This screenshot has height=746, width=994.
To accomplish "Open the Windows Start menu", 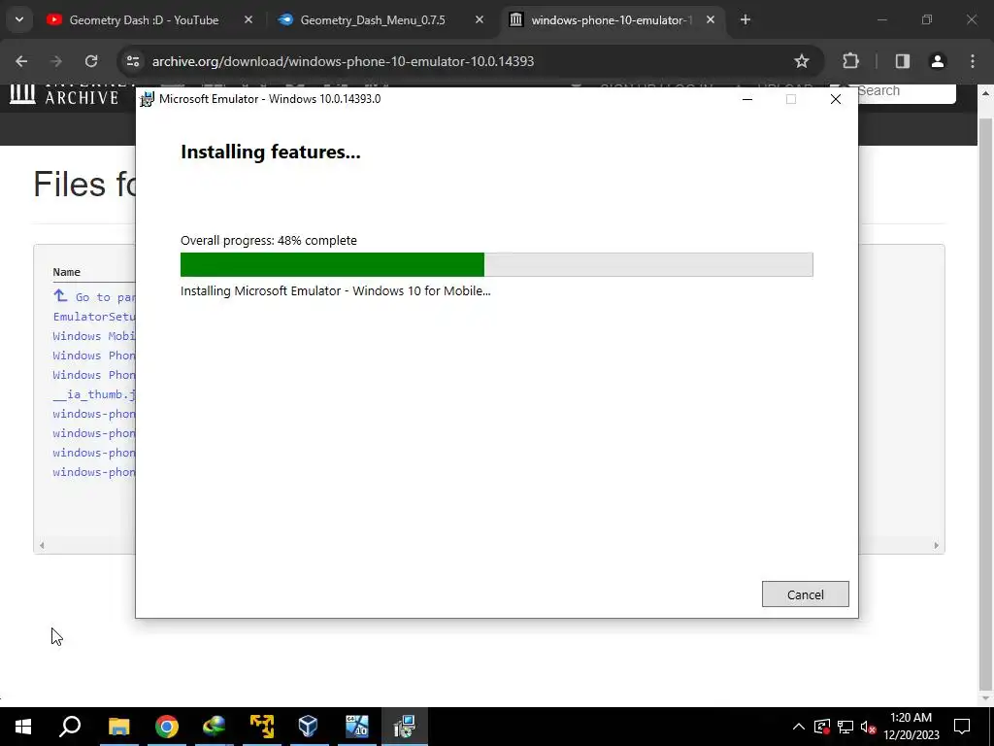I will (x=23, y=727).
